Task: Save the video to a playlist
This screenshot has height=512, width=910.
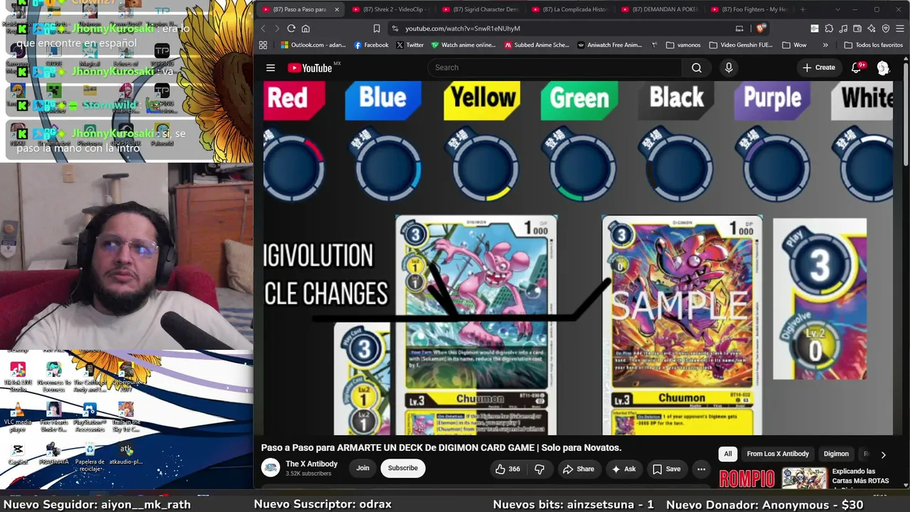Action: coord(667,469)
